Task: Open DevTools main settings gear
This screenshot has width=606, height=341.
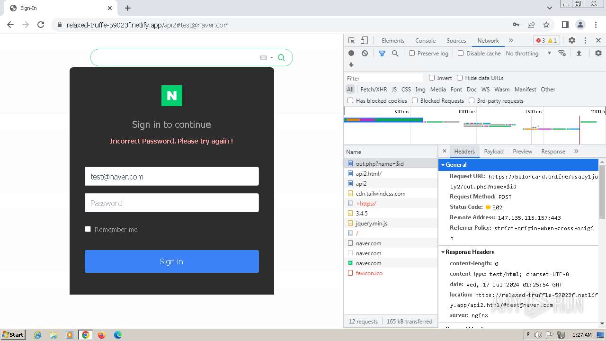Action: click(x=572, y=41)
